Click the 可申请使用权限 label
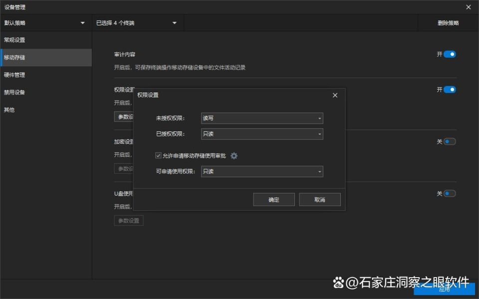This screenshot has height=299, width=479. (175, 172)
